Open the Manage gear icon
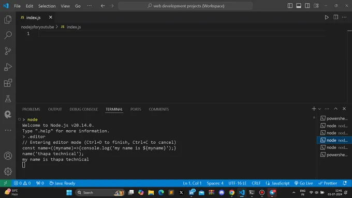Screen dimensions: 352x198 [x=8, y=171]
